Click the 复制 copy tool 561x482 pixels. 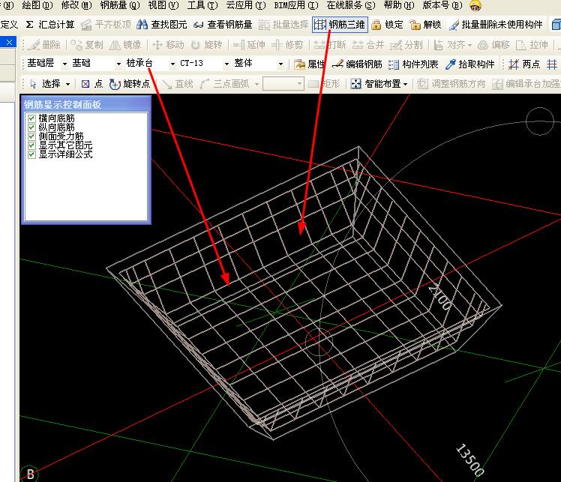pyautogui.click(x=86, y=45)
